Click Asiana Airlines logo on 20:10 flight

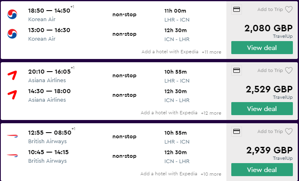pyautogui.click(x=13, y=76)
